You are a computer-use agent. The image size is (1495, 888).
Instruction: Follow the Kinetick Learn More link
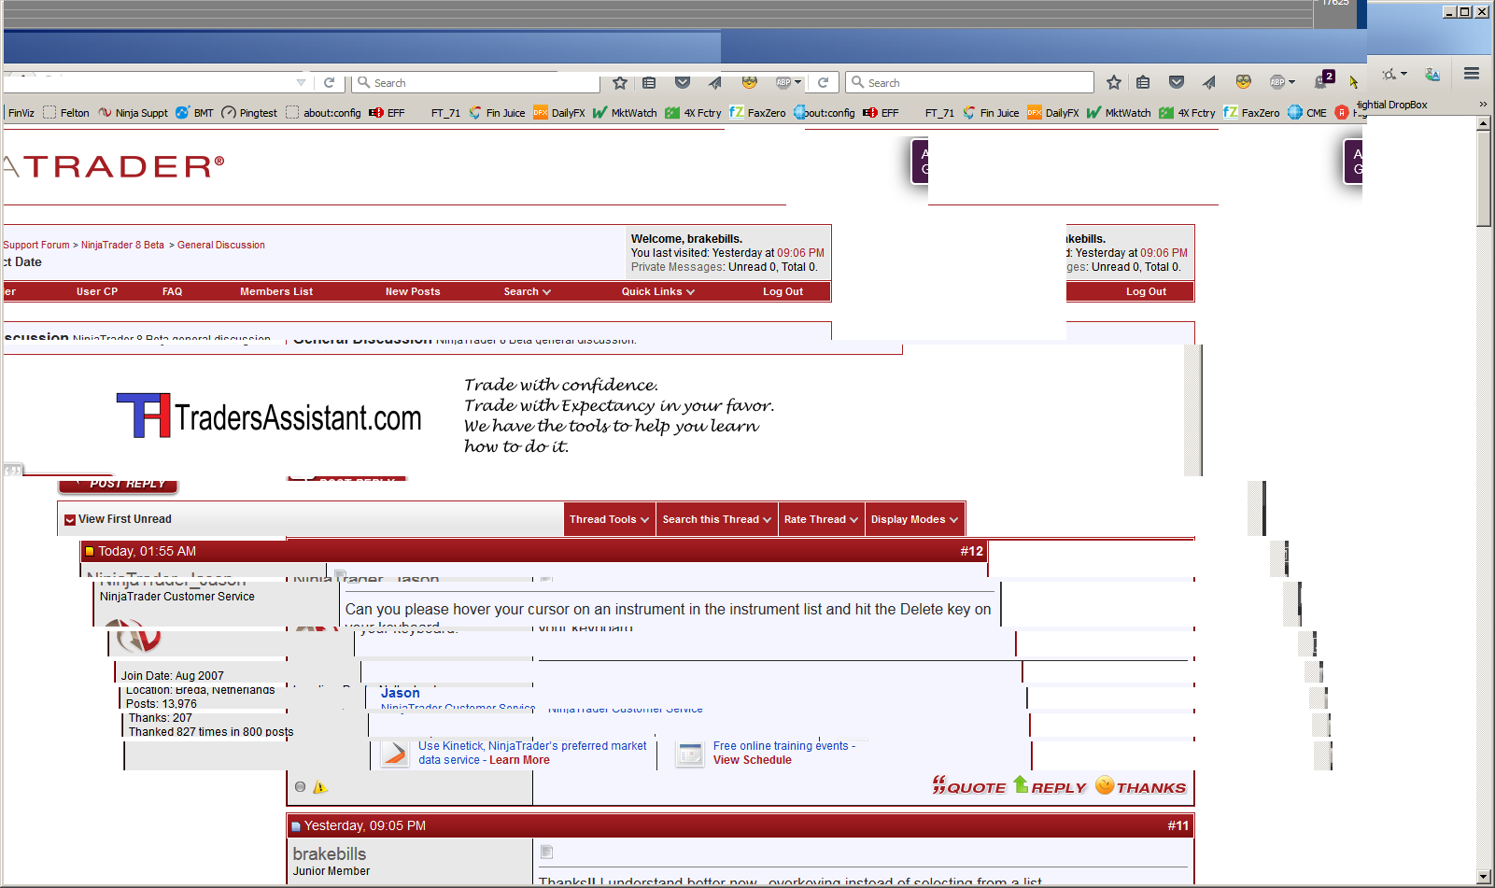pyautogui.click(x=519, y=760)
